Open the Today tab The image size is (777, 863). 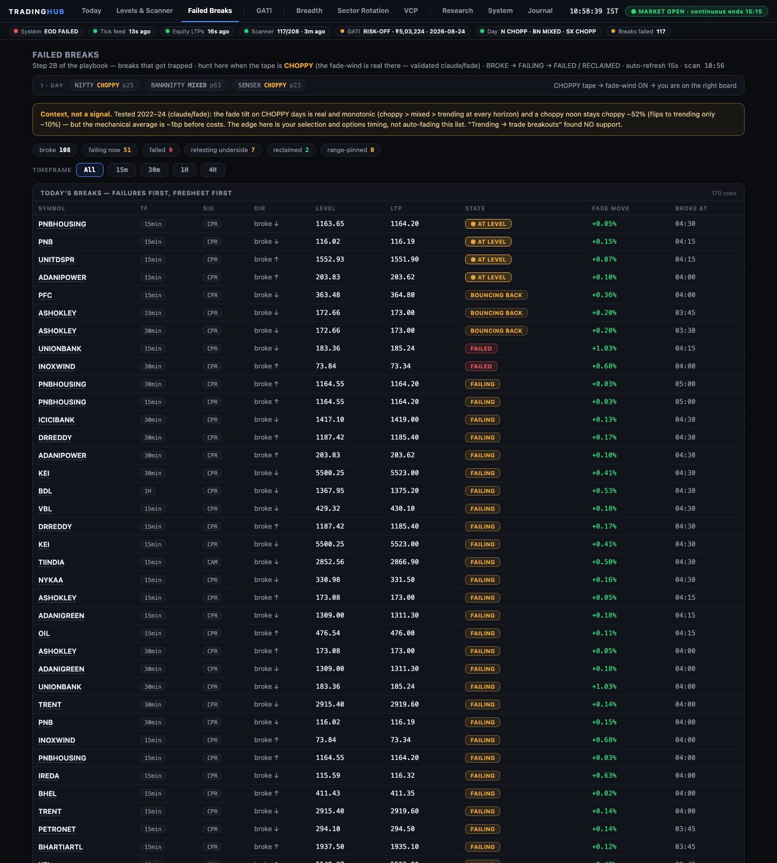[91, 11]
